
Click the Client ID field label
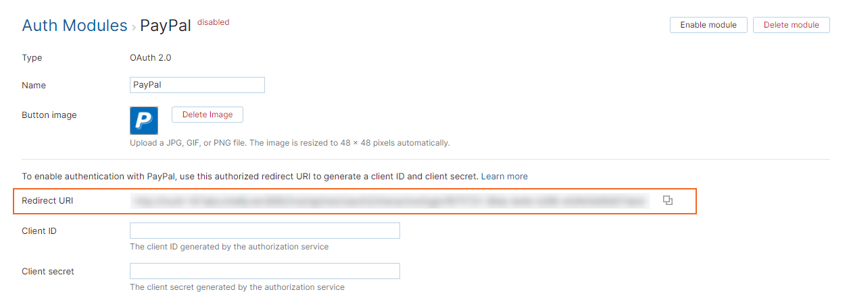(39, 231)
